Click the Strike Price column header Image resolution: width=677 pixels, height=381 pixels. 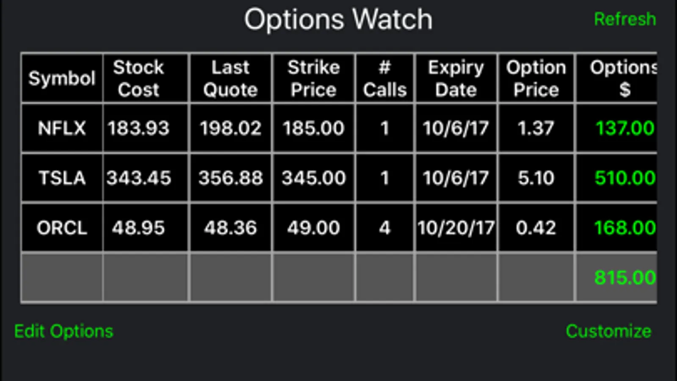pyautogui.click(x=313, y=78)
